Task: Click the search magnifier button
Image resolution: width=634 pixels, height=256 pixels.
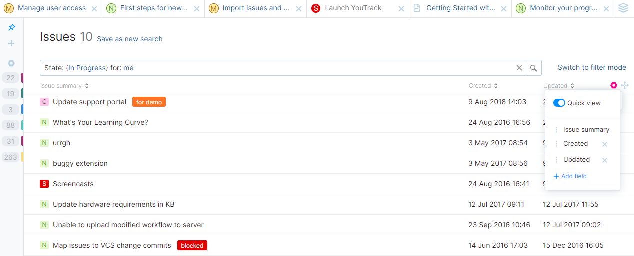Action: click(534, 68)
